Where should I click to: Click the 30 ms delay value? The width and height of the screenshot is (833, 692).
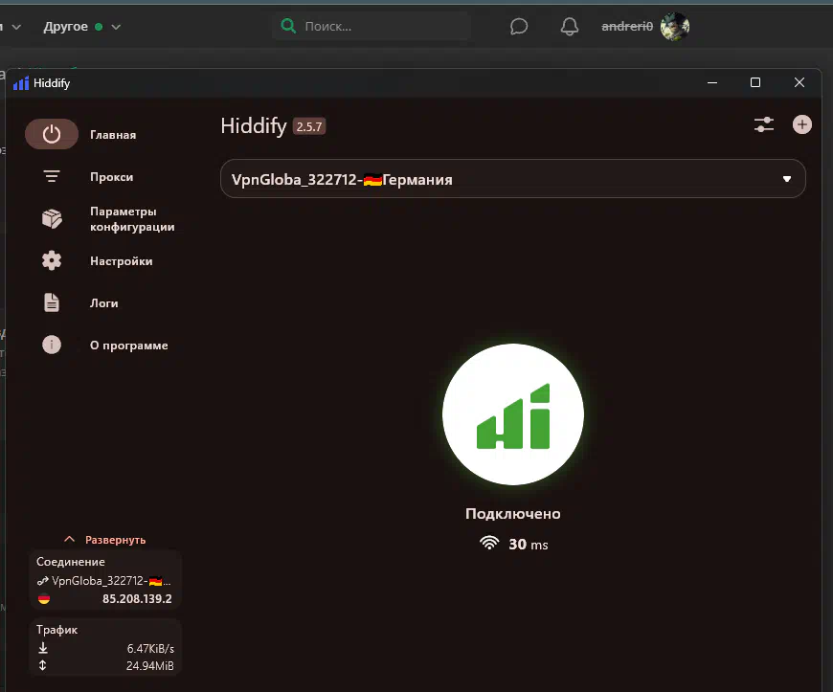tap(529, 545)
